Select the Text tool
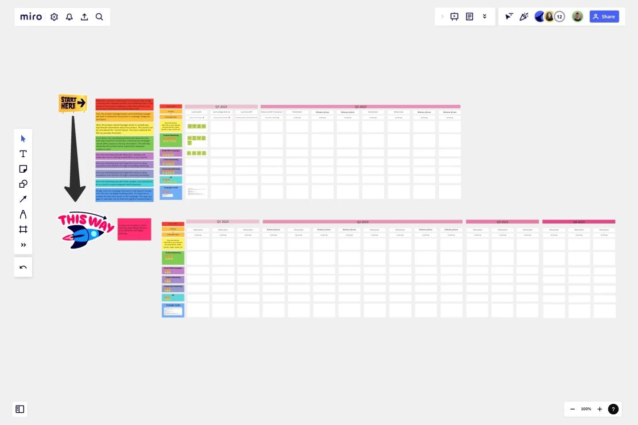 pos(23,154)
